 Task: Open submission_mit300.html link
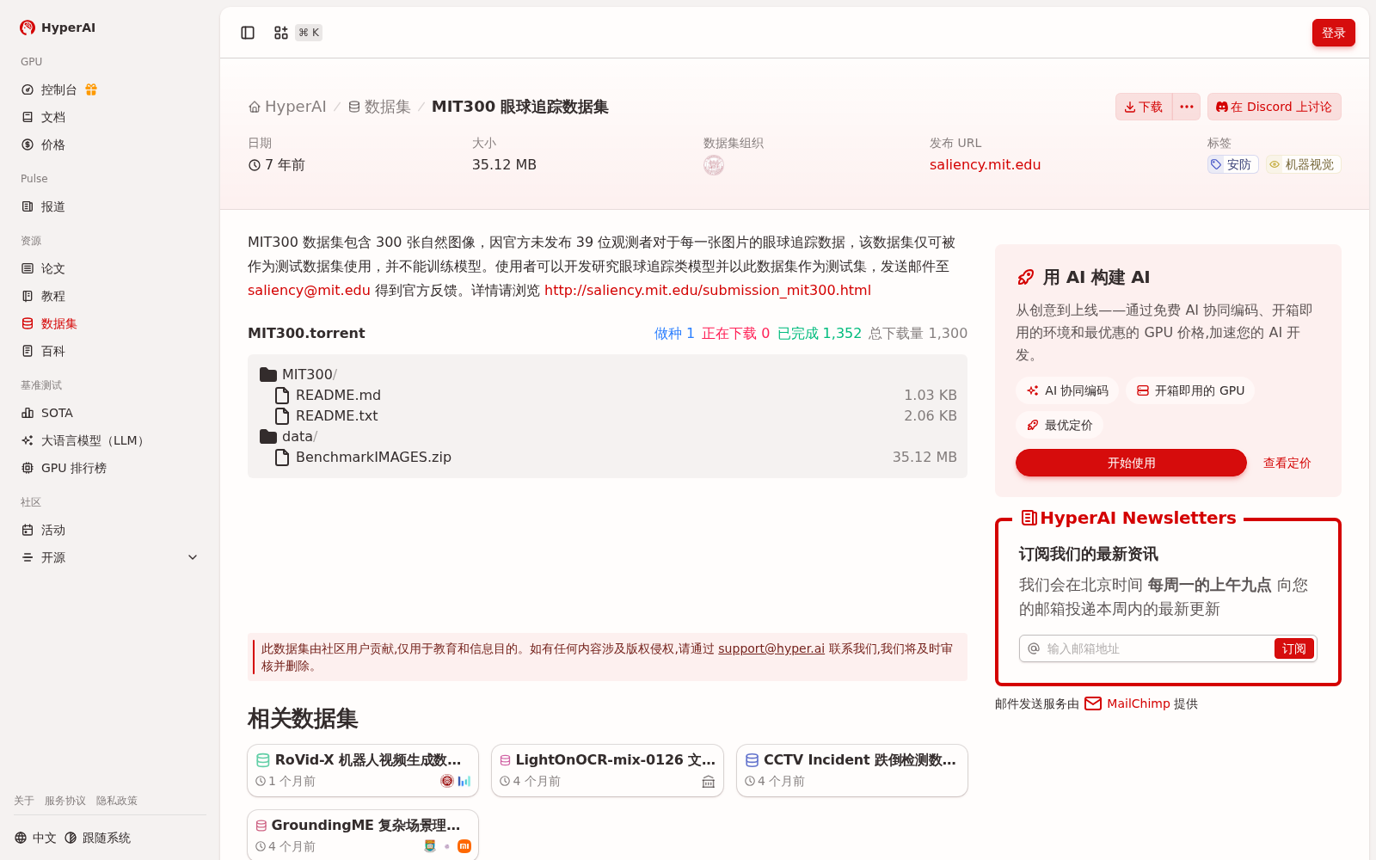(x=708, y=291)
